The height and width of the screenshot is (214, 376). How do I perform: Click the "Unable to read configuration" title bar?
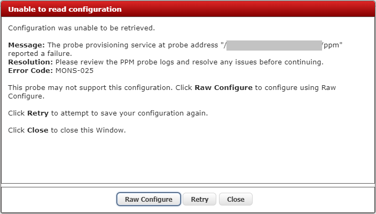coord(65,9)
